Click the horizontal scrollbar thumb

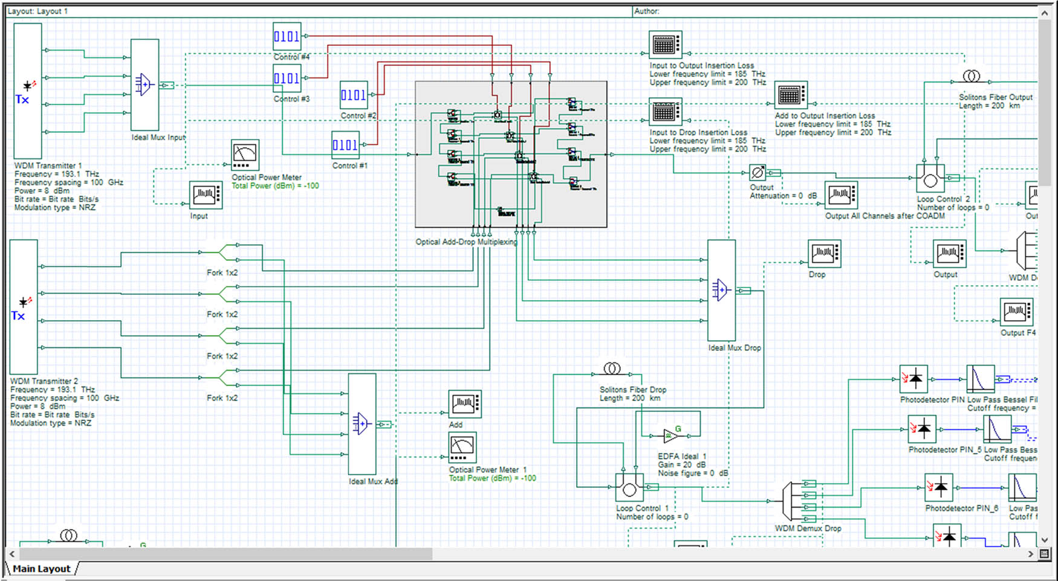(226, 554)
